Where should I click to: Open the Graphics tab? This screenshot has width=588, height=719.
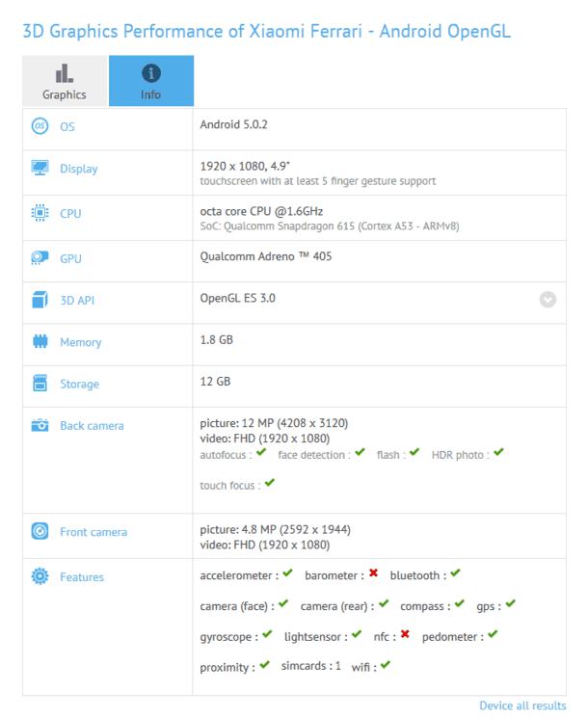pyautogui.click(x=65, y=81)
